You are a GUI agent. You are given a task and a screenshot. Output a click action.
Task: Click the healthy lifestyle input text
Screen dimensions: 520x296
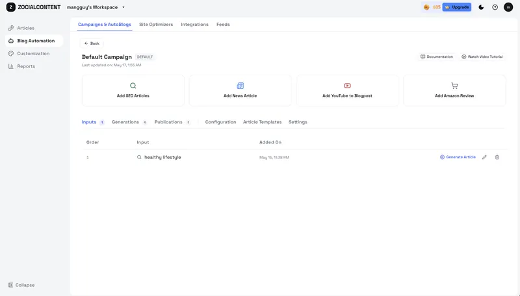click(x=162, y=157)
